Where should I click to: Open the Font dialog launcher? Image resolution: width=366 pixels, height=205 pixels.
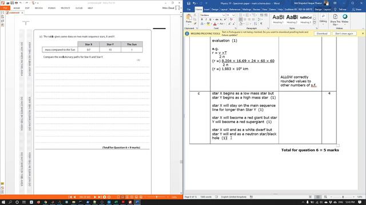pyautogui.click(x=236, y=28)
